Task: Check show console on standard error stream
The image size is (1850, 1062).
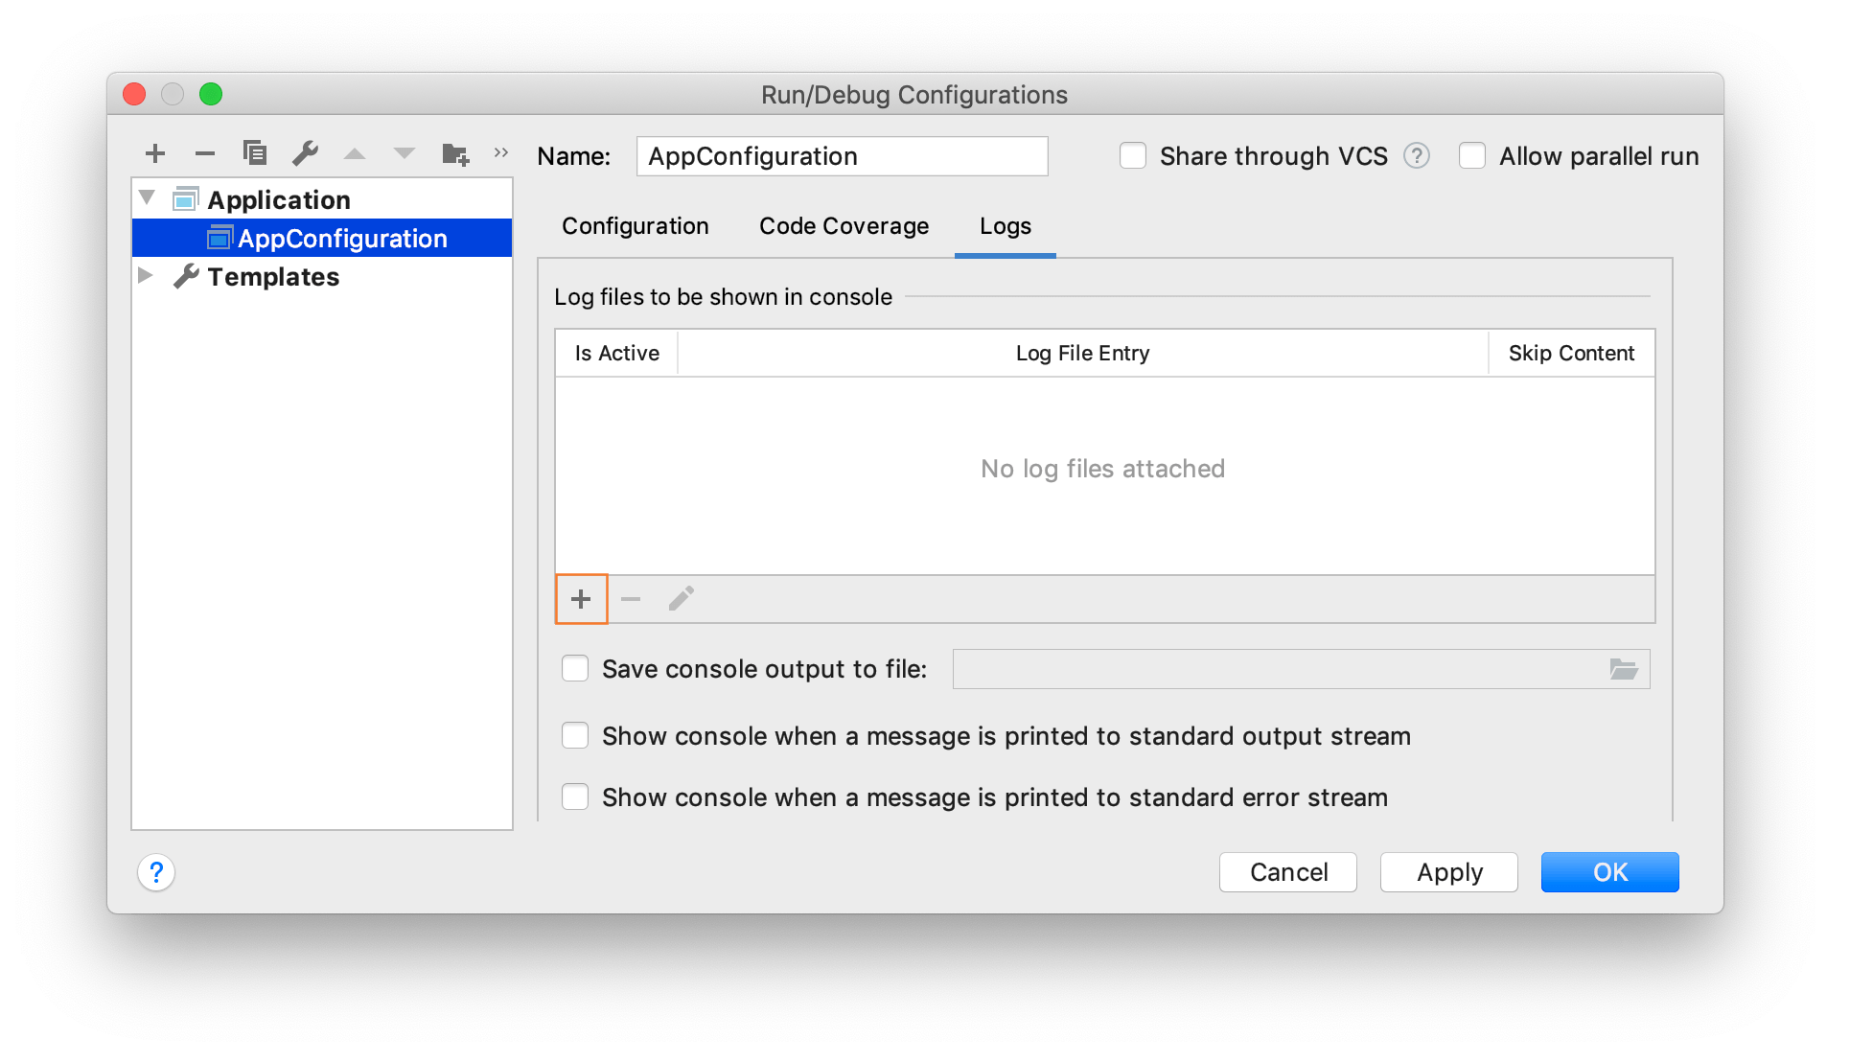Action: (575, 796)
